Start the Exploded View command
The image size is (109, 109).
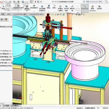[72, 8]
